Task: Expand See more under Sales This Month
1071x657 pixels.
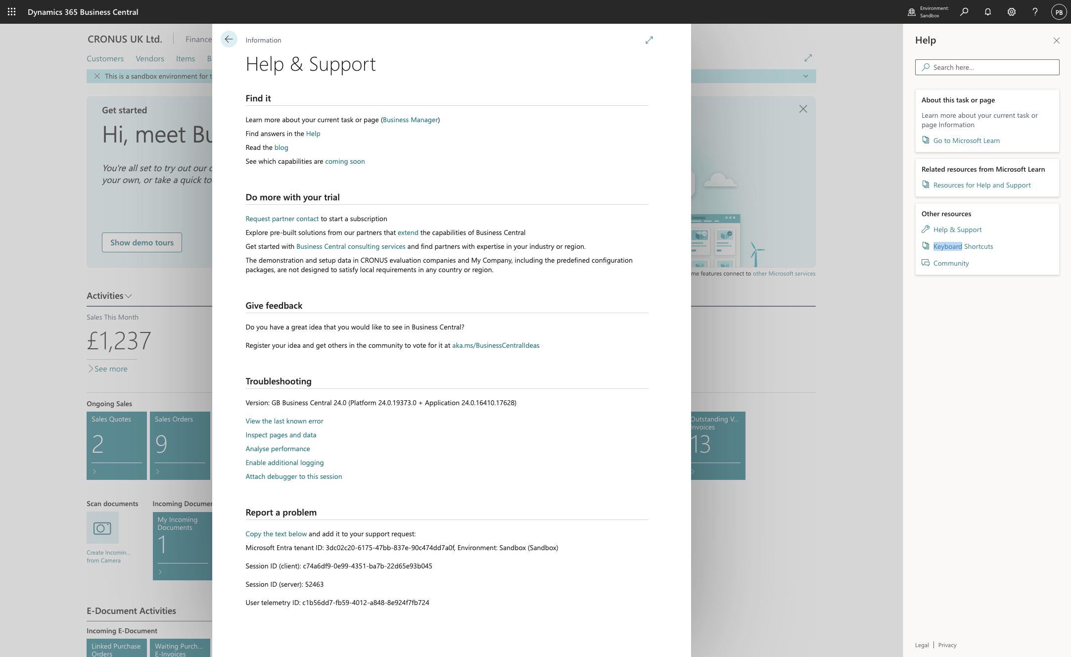Action: [x=108, y=369]
